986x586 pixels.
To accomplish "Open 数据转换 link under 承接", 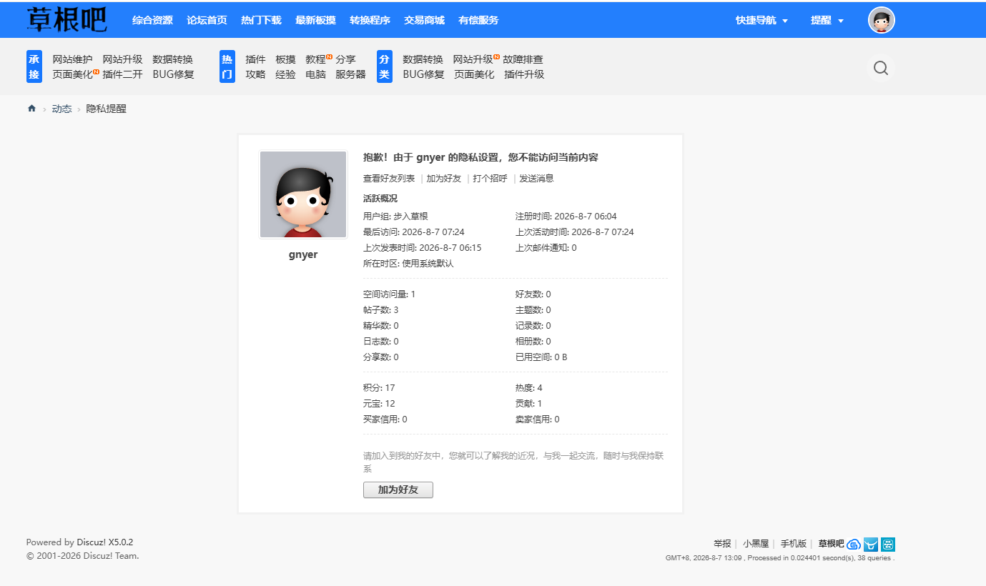I will (x=172, y=59).
